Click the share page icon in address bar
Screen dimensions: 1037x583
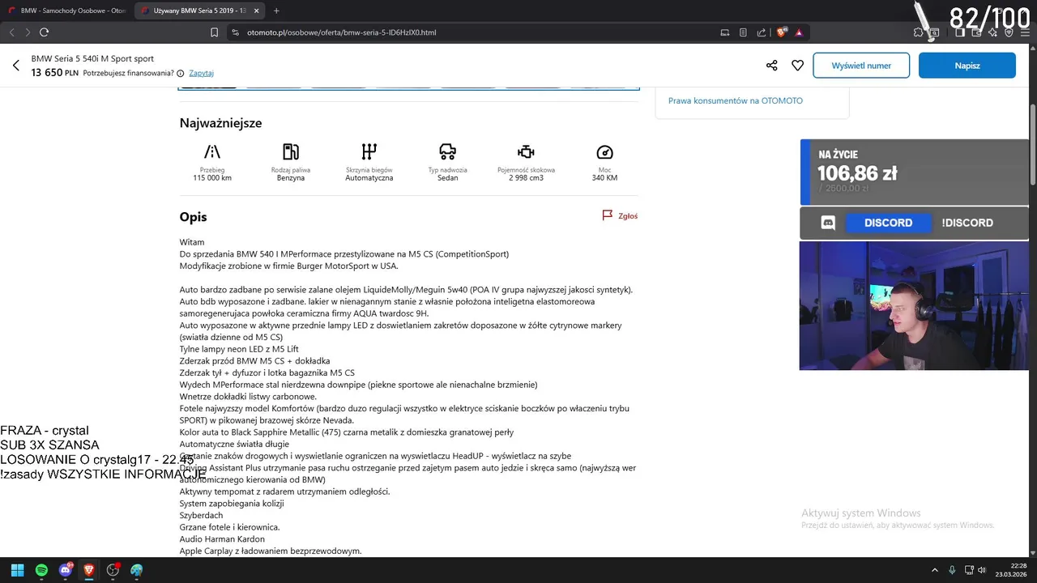(x=762, y=32)
